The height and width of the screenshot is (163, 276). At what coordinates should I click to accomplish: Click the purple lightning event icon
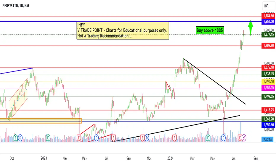244,138
